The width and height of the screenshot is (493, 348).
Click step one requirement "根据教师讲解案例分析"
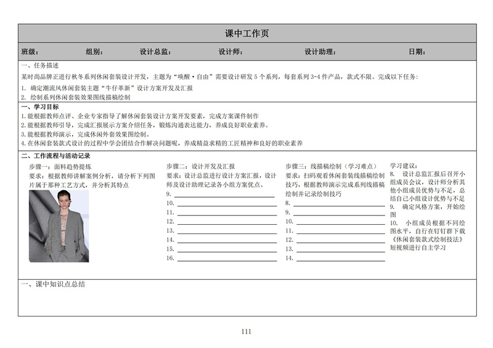click(92, 180)
